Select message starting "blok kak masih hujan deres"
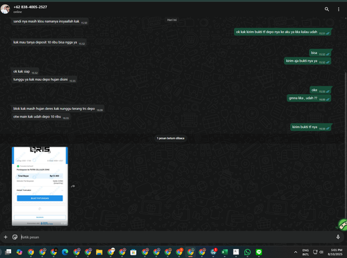Screen dimensions: 347x258 pos(58,109)
